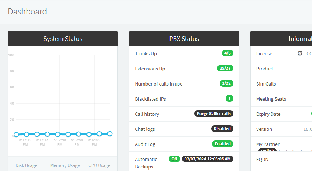Click the Unlink partner button
This screenshot has width=312, height=171.
pyautogui.click(x=267, y=151)
